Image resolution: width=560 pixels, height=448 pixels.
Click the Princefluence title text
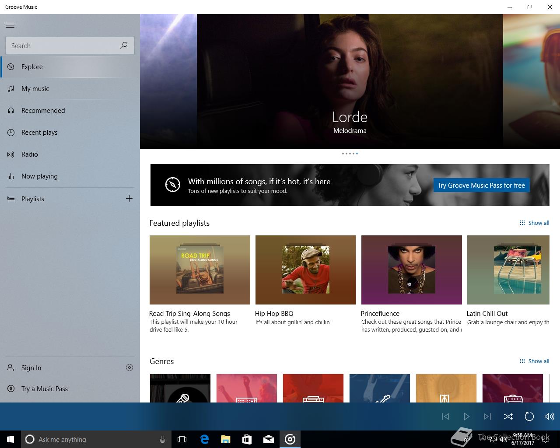coord(380,314)
